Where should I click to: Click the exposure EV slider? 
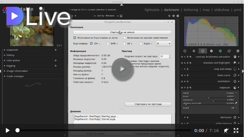coord(209,100)
